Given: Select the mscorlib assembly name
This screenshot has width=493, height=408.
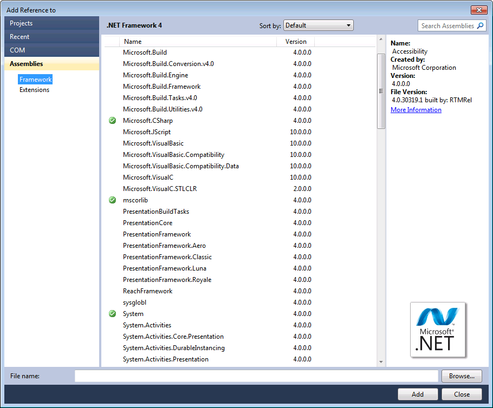Looking at the screenshot, I should tap(135, 200).
